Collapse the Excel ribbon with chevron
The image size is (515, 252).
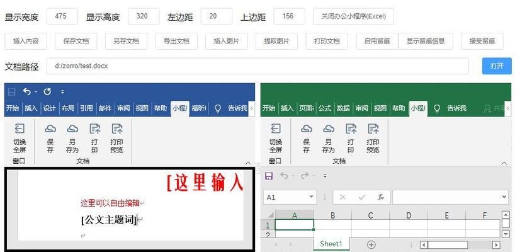[x=504, y=163]
